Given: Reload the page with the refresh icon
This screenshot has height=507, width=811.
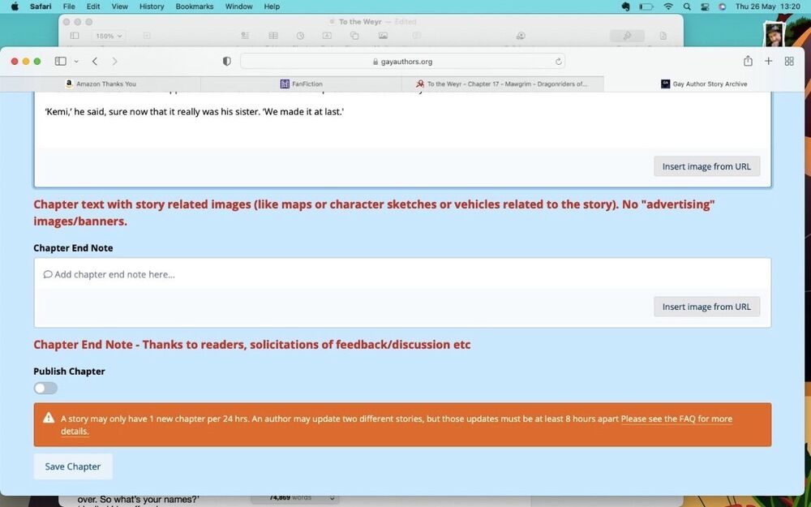Looking at the screenshot, I should click(x=558, y=61).
